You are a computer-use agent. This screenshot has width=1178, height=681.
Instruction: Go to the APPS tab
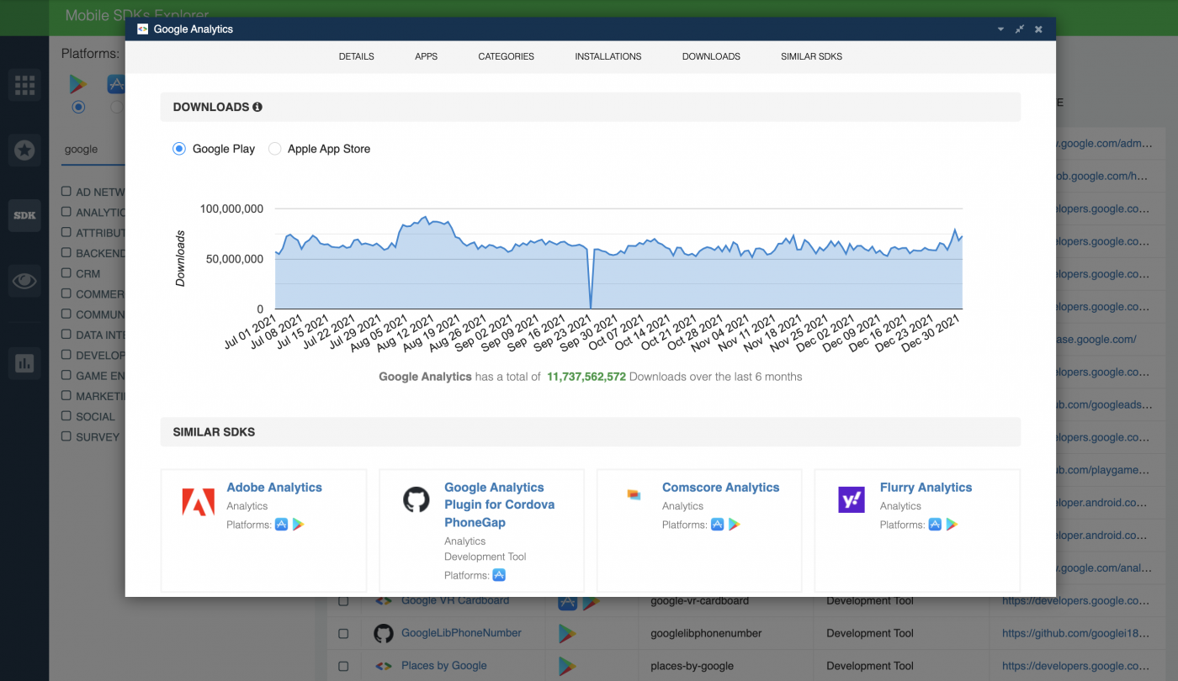point(427,56)
